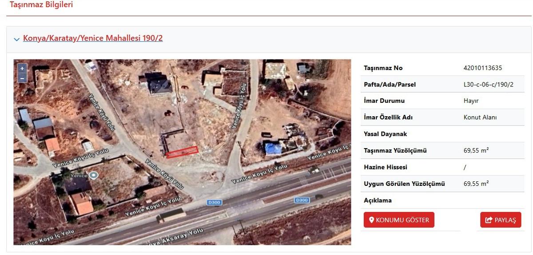
Task: Select the Yenice place marker icon
Action: [x=93, y=176]
